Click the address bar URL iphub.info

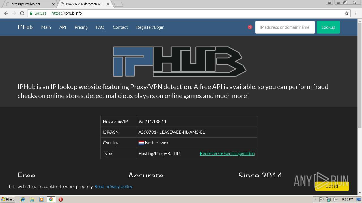[67, 13]
